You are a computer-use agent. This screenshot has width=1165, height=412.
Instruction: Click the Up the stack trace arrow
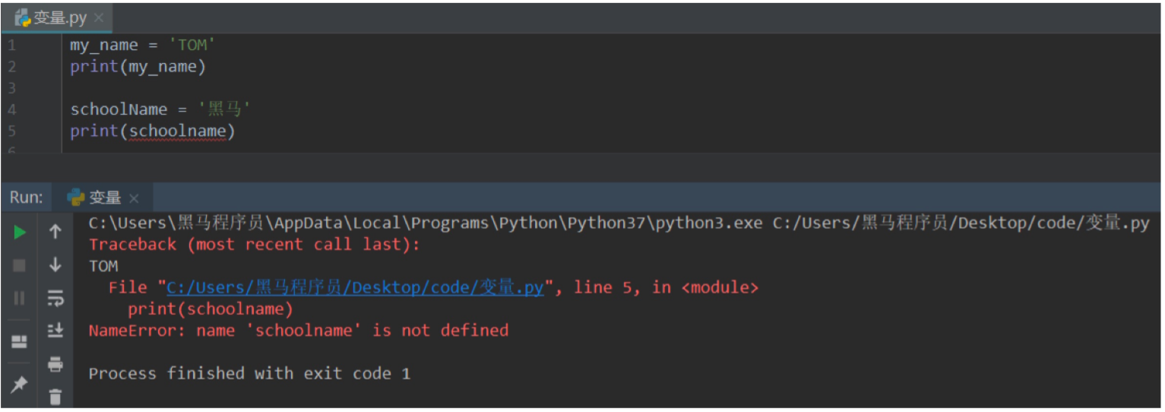(55, 232)
